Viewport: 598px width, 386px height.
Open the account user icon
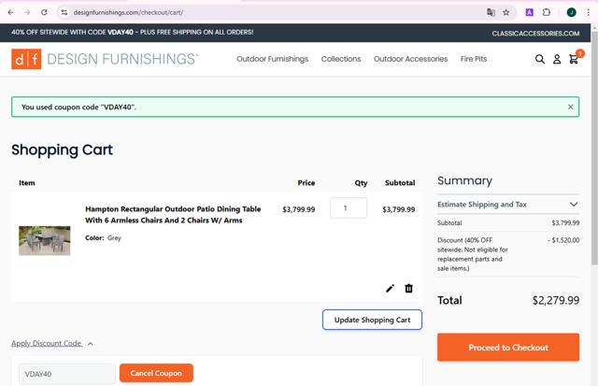(557, 59)
